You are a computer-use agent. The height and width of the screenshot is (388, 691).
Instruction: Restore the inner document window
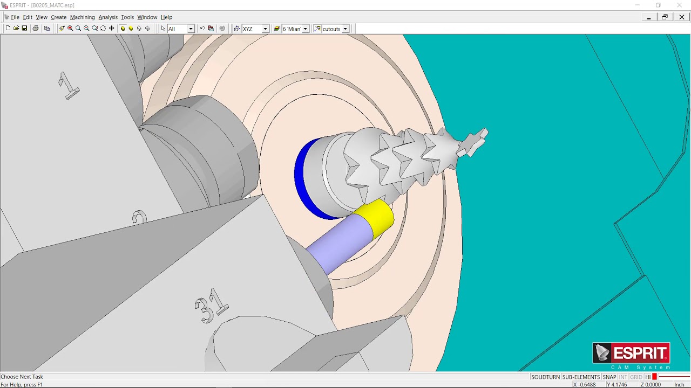(665, 17)
